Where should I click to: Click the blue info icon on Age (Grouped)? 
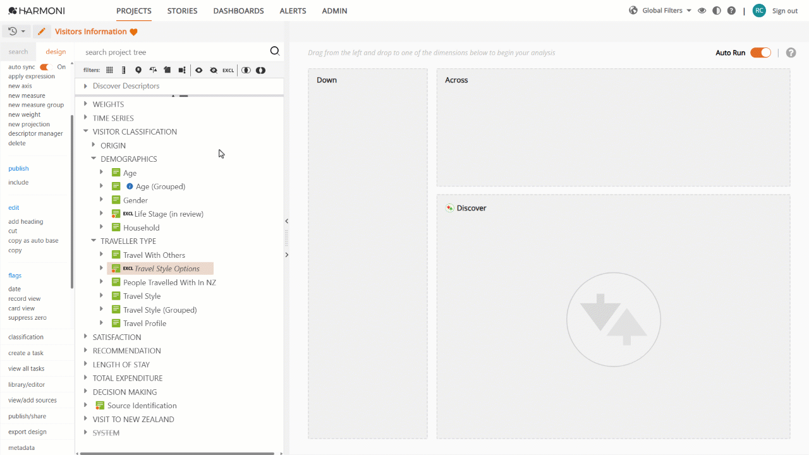point(130,186)
